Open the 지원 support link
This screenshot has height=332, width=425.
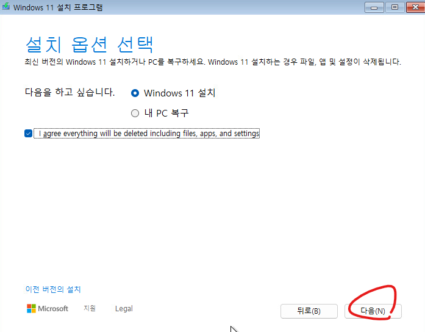pyautogui.click(x=90, y=308)
